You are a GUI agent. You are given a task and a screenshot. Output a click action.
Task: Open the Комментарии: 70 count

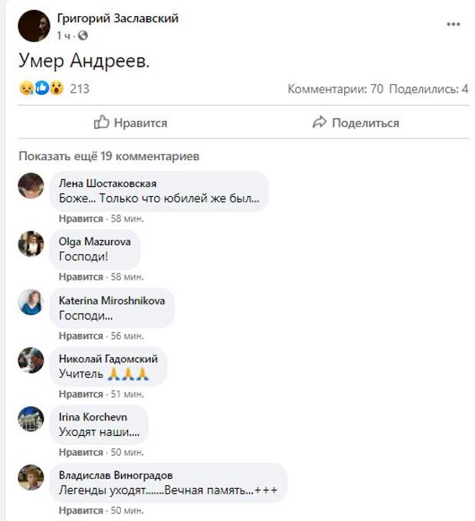pos(335,89)
